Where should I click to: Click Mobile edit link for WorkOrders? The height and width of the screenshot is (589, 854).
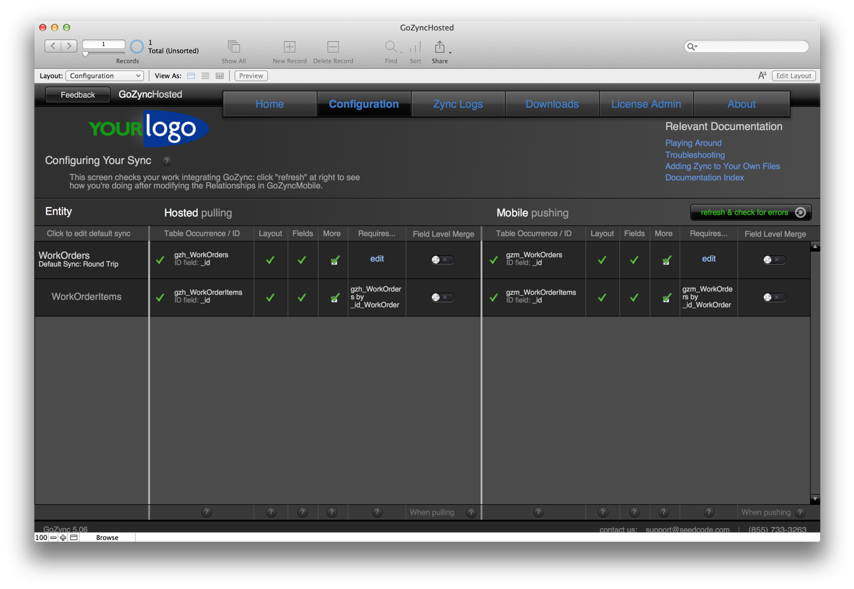(709, 259)
